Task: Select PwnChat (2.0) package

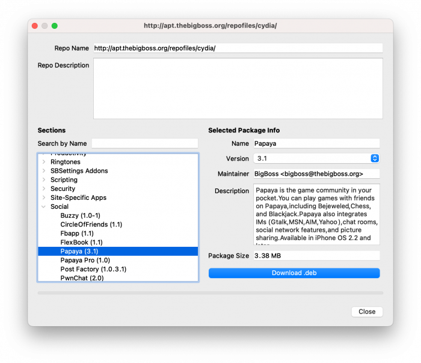Action: click(82, 278)
